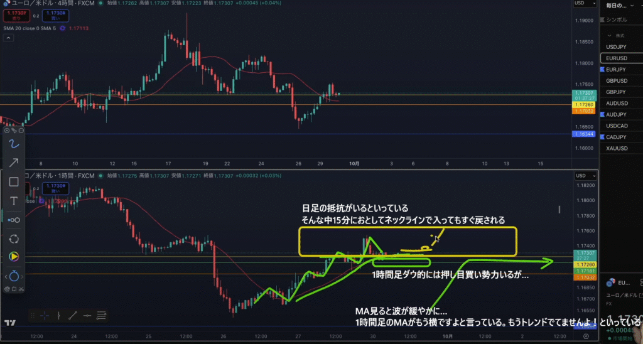This screenshot has height=344, width=643.
Task: Select the rectangle drawing tool
Action: (14, 181)
